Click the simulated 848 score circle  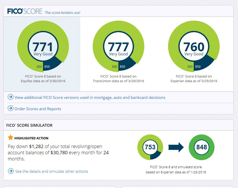pyautogui.click(x=202, y=147)
